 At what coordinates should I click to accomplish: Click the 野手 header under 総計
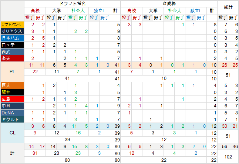pos(233,18)
